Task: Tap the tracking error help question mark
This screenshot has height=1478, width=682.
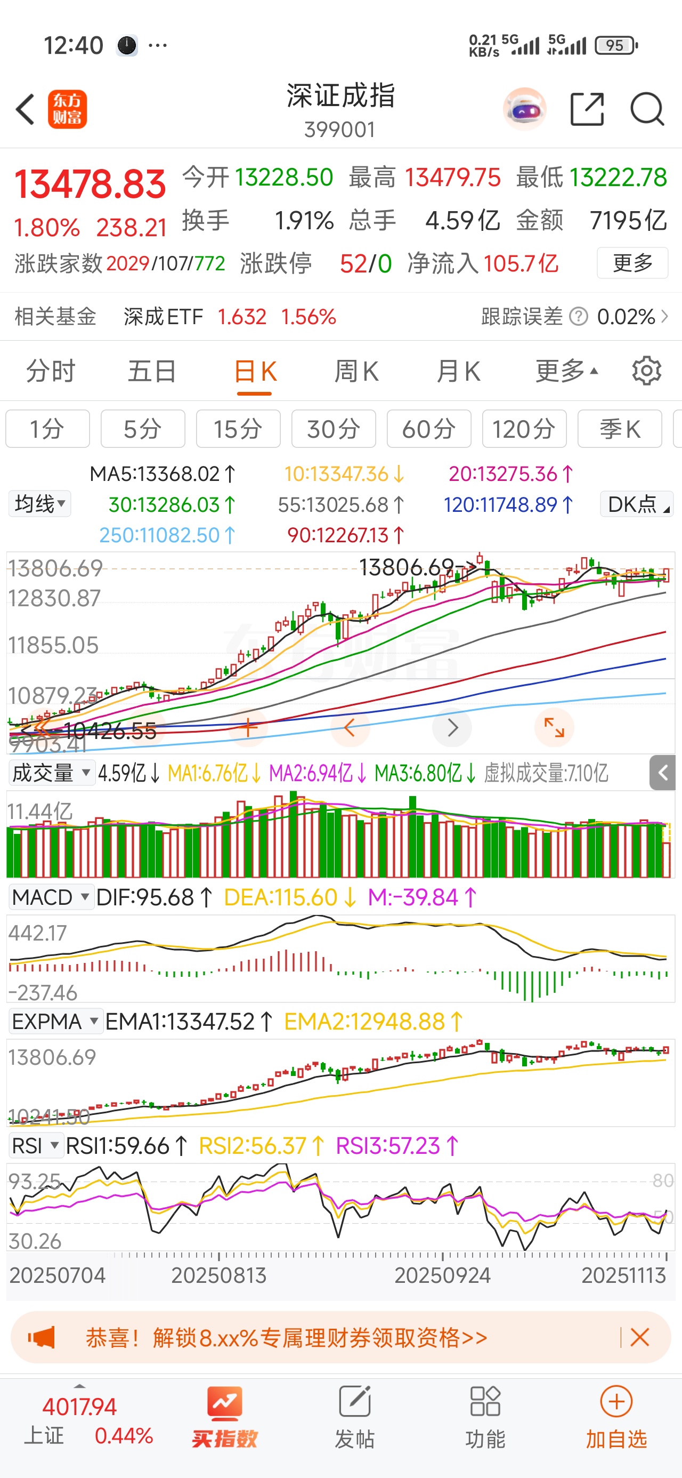Action: click(x=579, y=316)
